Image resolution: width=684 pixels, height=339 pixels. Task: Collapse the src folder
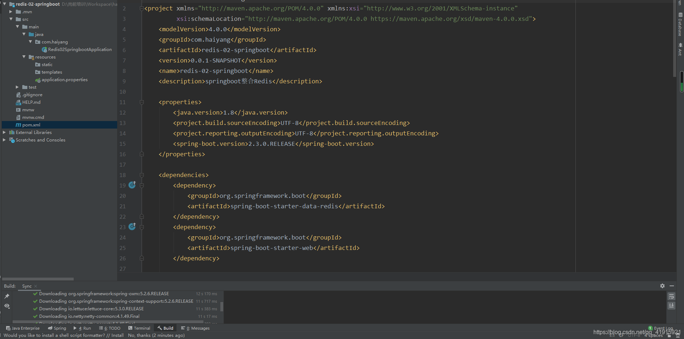(x=11, y=19)
